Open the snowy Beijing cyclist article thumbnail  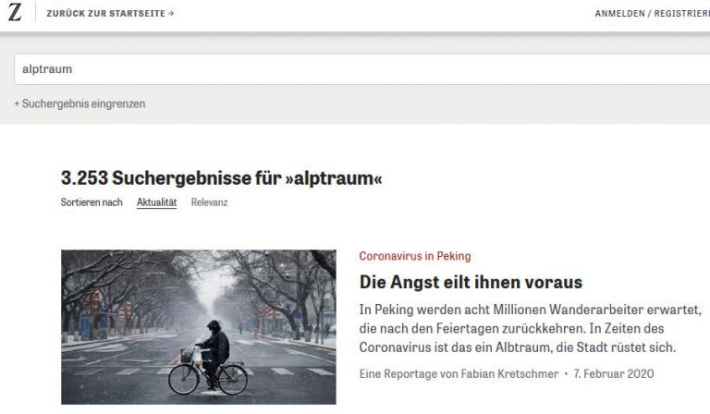point(199,326)
